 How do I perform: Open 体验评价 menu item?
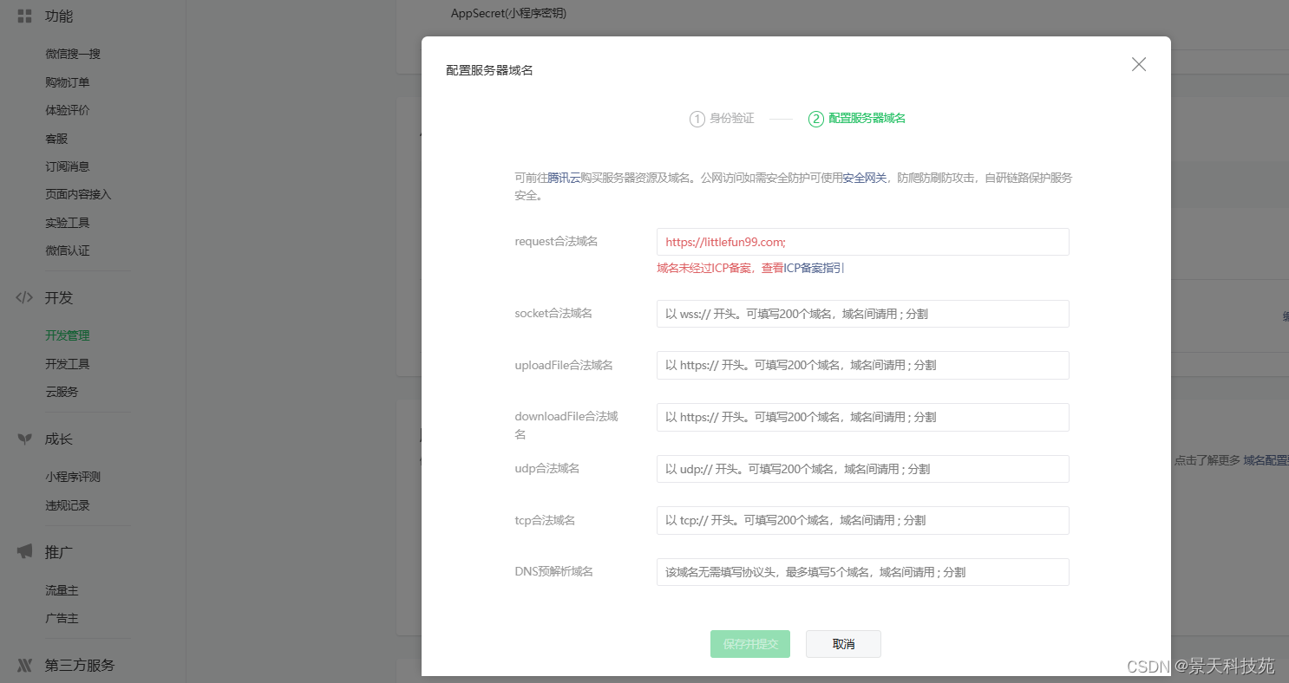pos(68,110)
